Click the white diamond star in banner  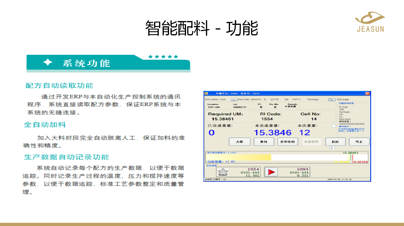click(x=48, y=62)
